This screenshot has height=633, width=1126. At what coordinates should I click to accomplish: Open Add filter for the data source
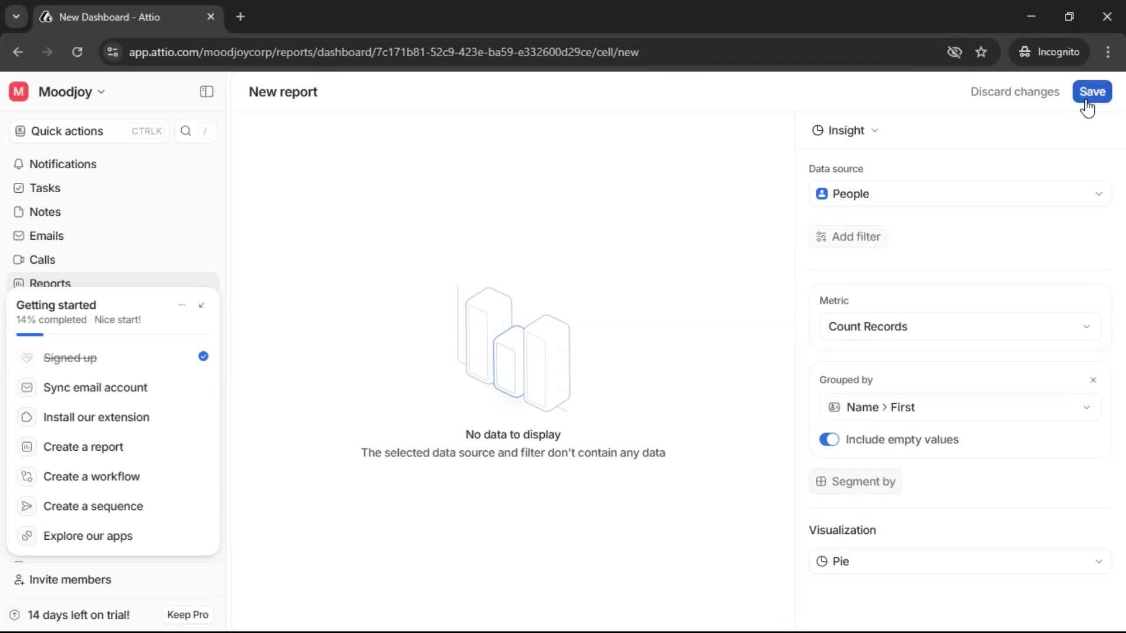point(849,237)
